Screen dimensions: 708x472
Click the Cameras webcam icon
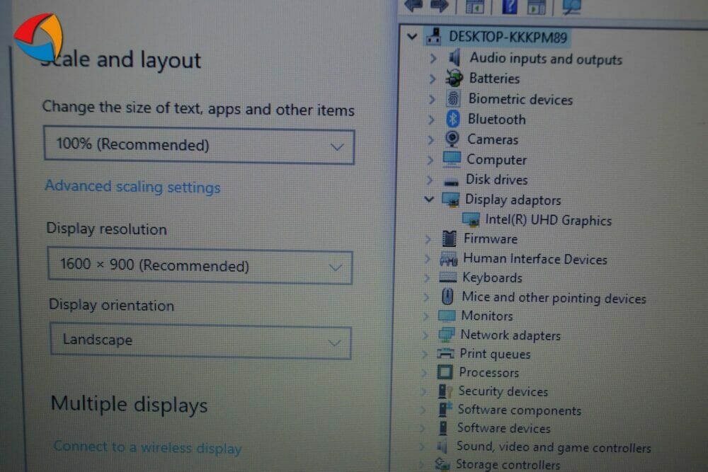click(452, 139)
